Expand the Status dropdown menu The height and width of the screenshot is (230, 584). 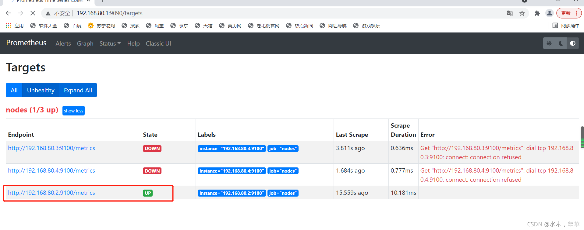pos(110,43)
